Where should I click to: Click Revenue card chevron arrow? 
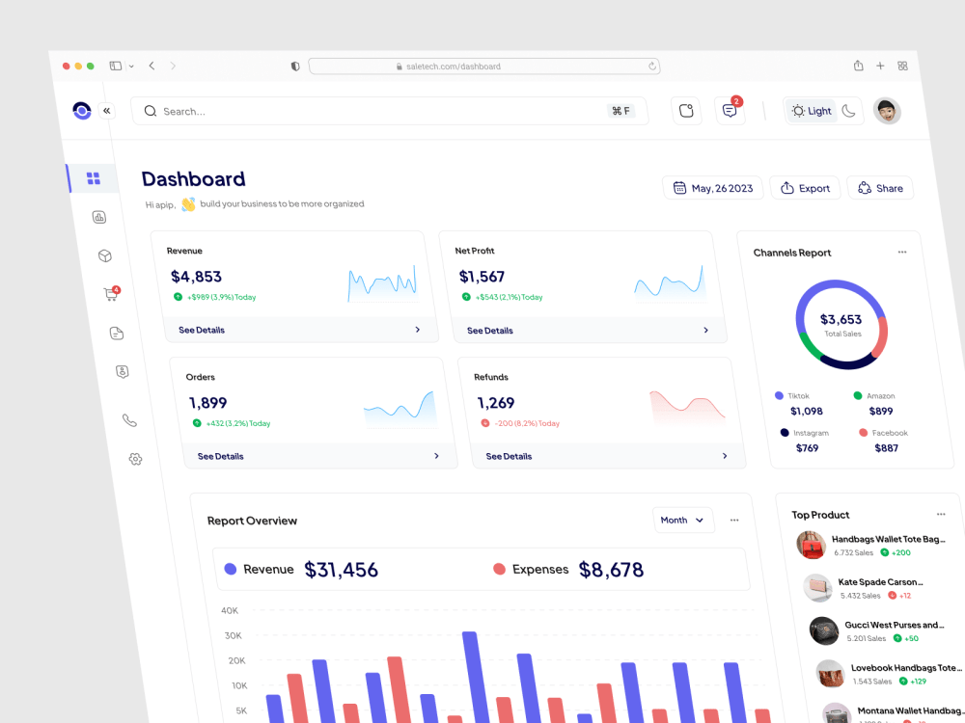417,330
